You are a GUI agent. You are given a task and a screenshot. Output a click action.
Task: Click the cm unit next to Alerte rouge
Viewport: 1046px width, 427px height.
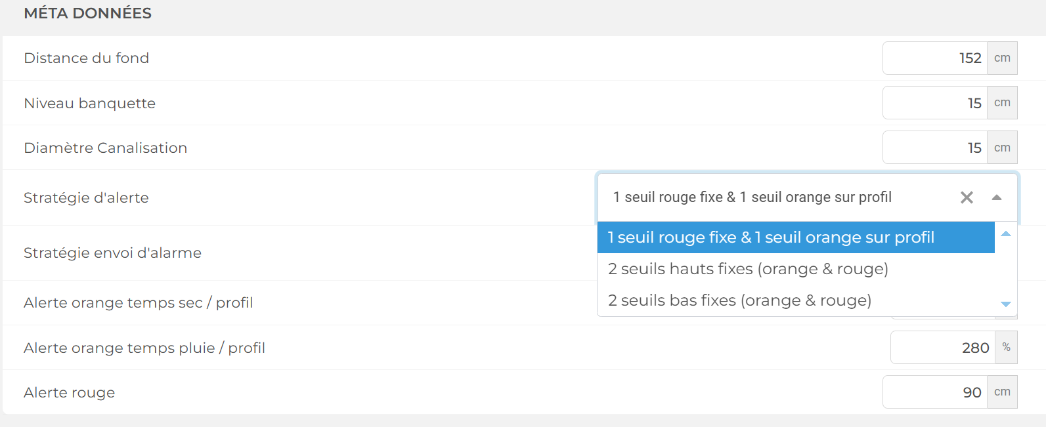click(x=1002, y=392)
